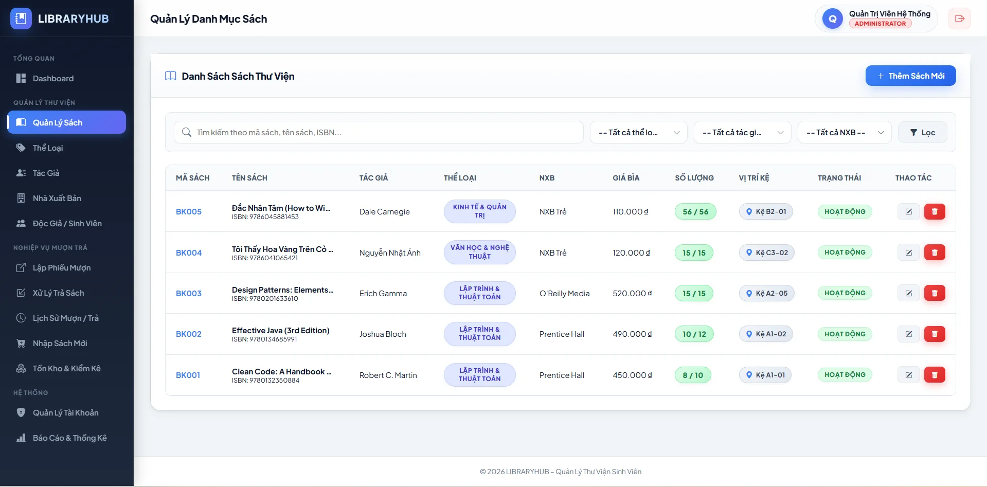Click the book icon beside Danh Sách Sách
987x487 pixels.
click(x=171, y=76)
